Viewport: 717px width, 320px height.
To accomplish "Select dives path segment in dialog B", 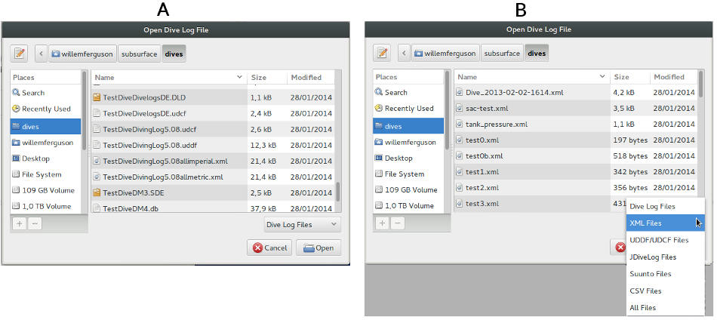I will (537, 53).
